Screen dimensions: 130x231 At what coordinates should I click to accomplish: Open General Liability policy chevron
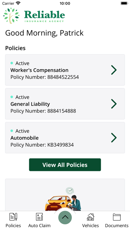(114, 104)
